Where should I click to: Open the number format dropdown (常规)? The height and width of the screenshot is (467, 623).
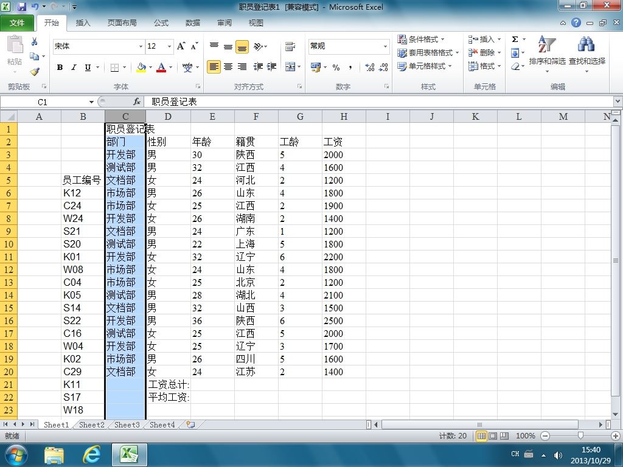click(x=385, y=46)
